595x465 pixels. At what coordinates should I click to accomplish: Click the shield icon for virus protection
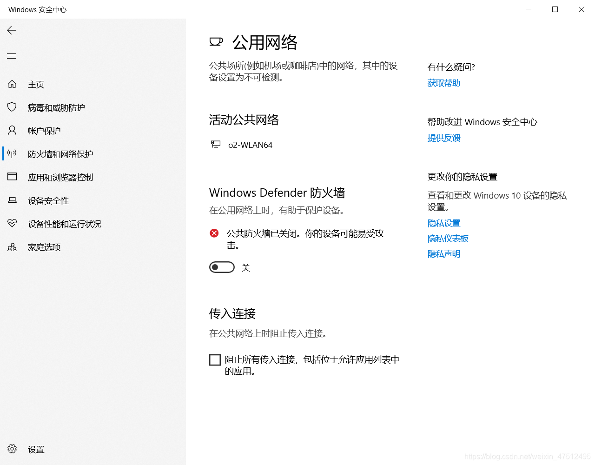[12, 107]
